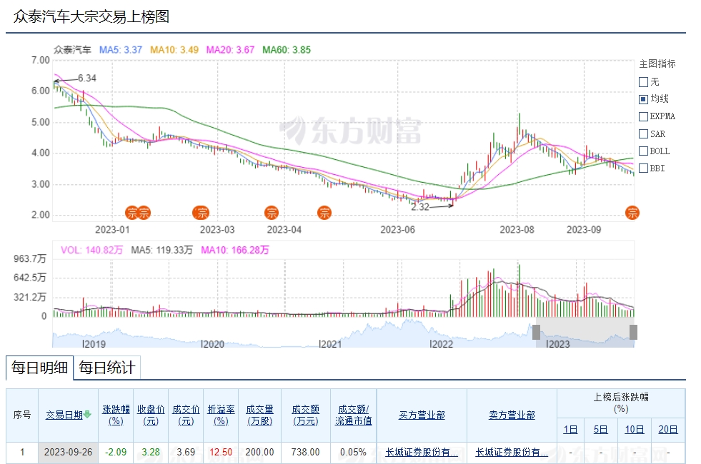Click the left handle of the time range slider

[536, 332]
